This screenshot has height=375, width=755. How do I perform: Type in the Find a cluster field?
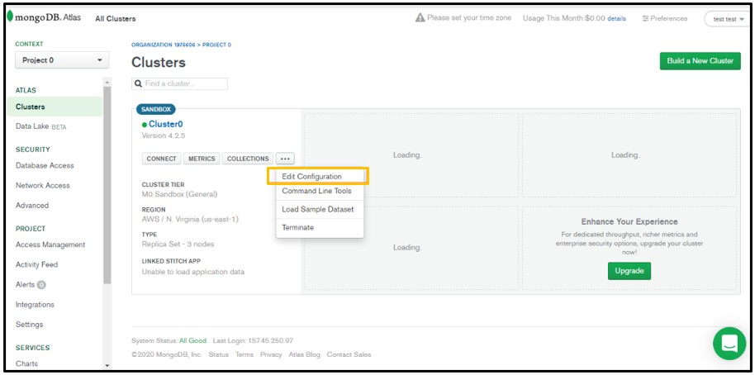[184, 84]
